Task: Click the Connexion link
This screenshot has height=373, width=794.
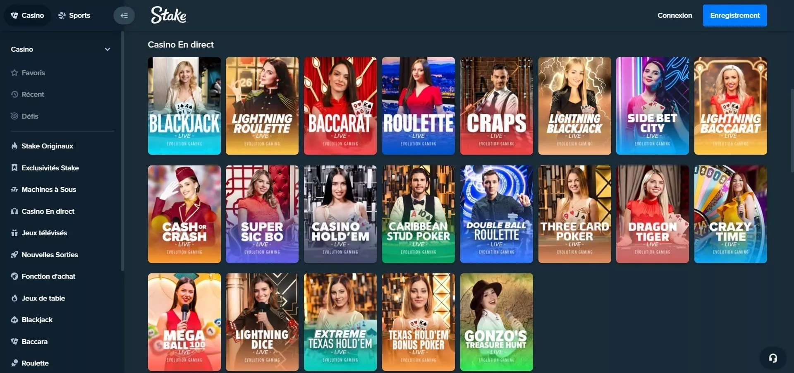Action: click(x=674, y=15)
